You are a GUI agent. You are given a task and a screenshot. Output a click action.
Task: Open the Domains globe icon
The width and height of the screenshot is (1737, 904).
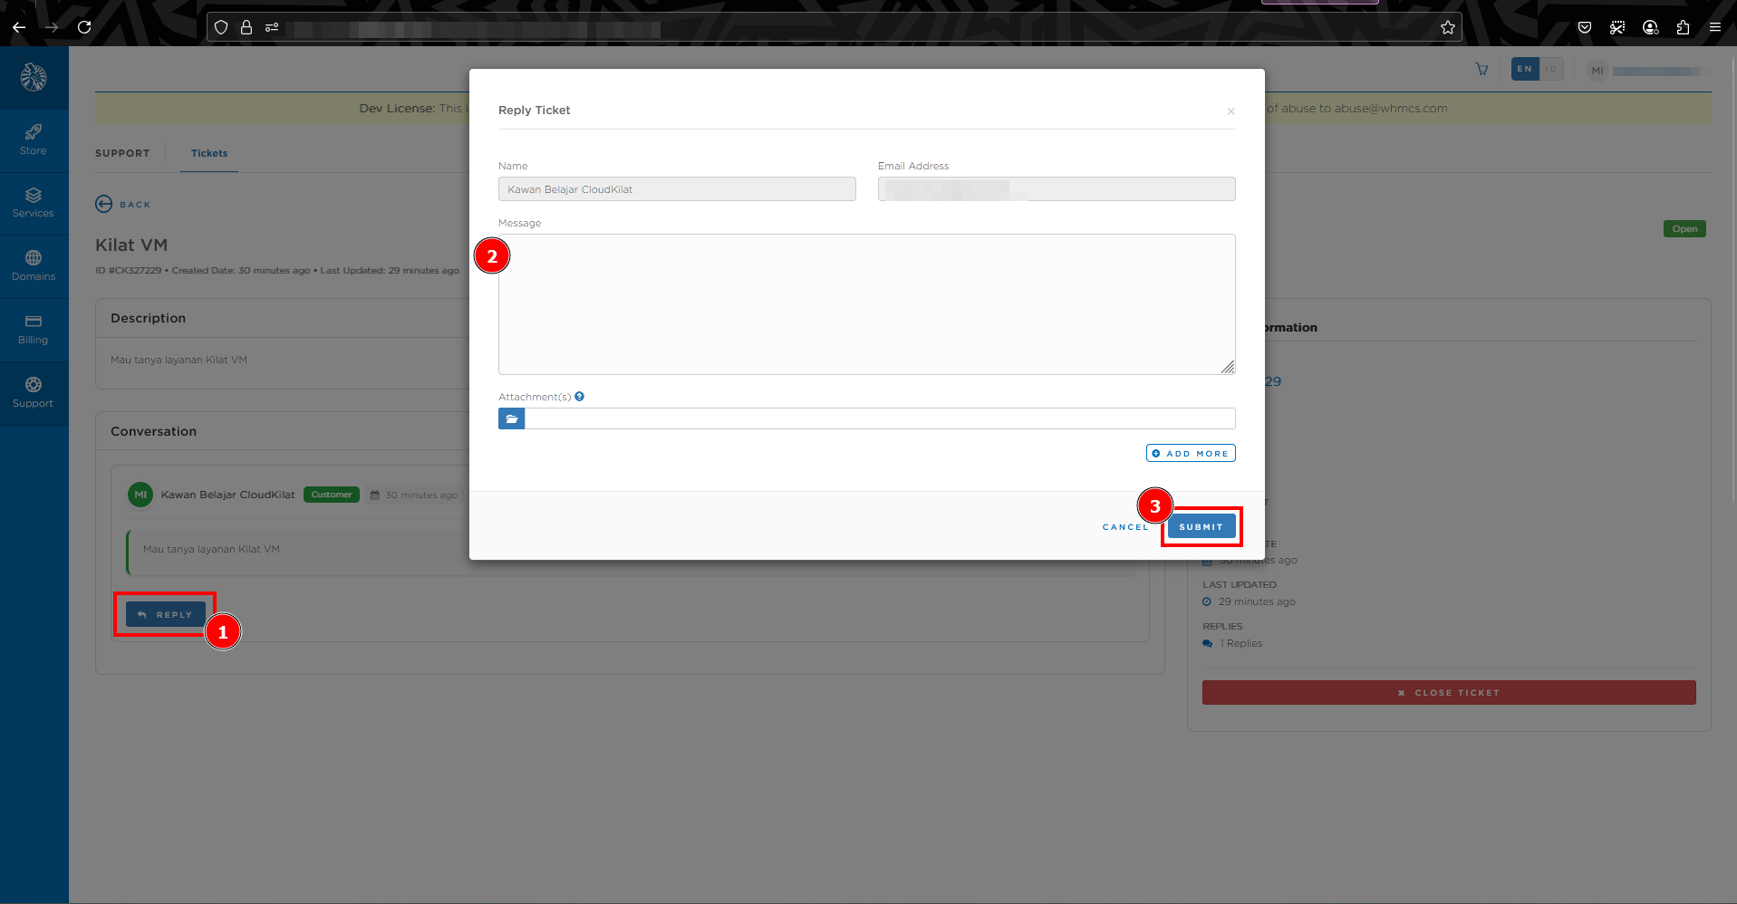[x=34, y=258]
